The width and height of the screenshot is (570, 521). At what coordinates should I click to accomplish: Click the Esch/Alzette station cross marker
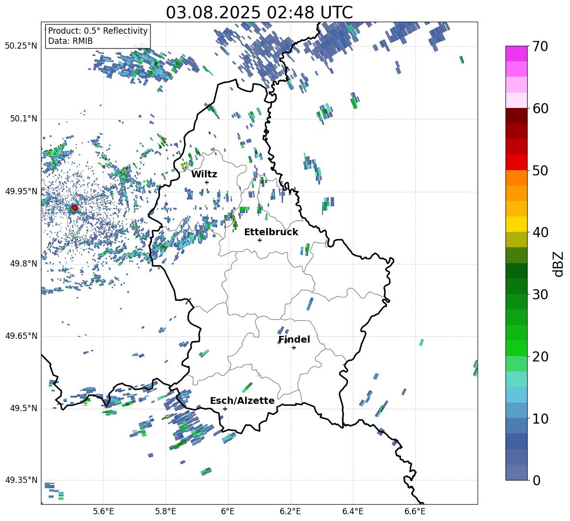225,409
